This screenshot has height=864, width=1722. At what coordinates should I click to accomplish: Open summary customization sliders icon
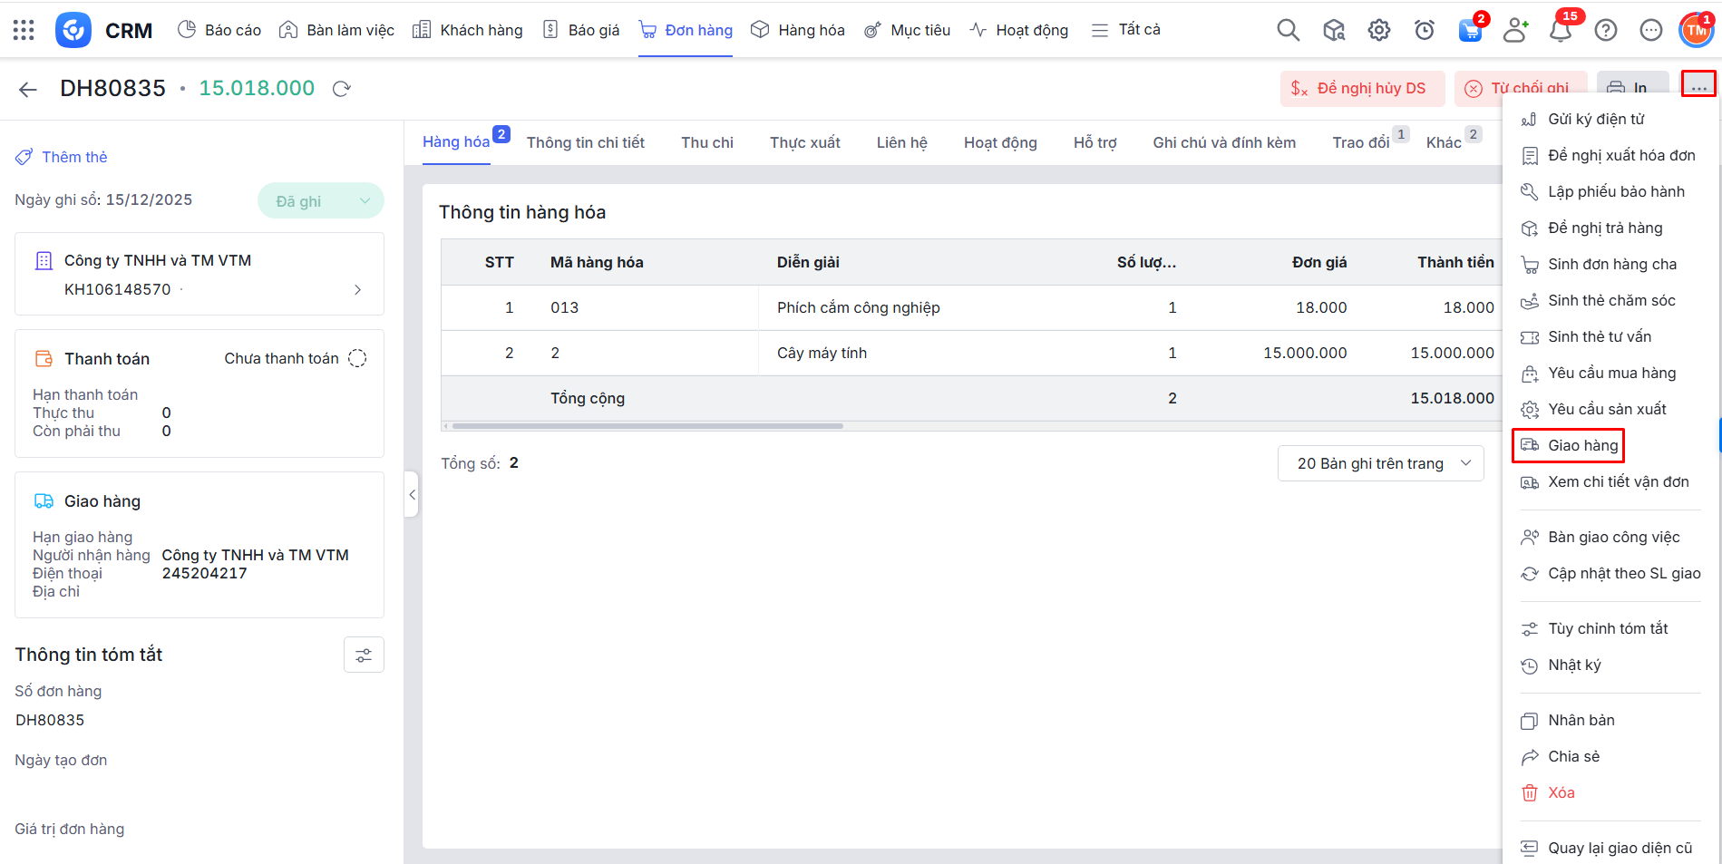[x=364, y=655]
